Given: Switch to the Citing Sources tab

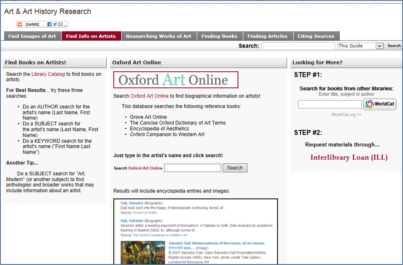Looking at the screenshot, I should click(316, 36).
